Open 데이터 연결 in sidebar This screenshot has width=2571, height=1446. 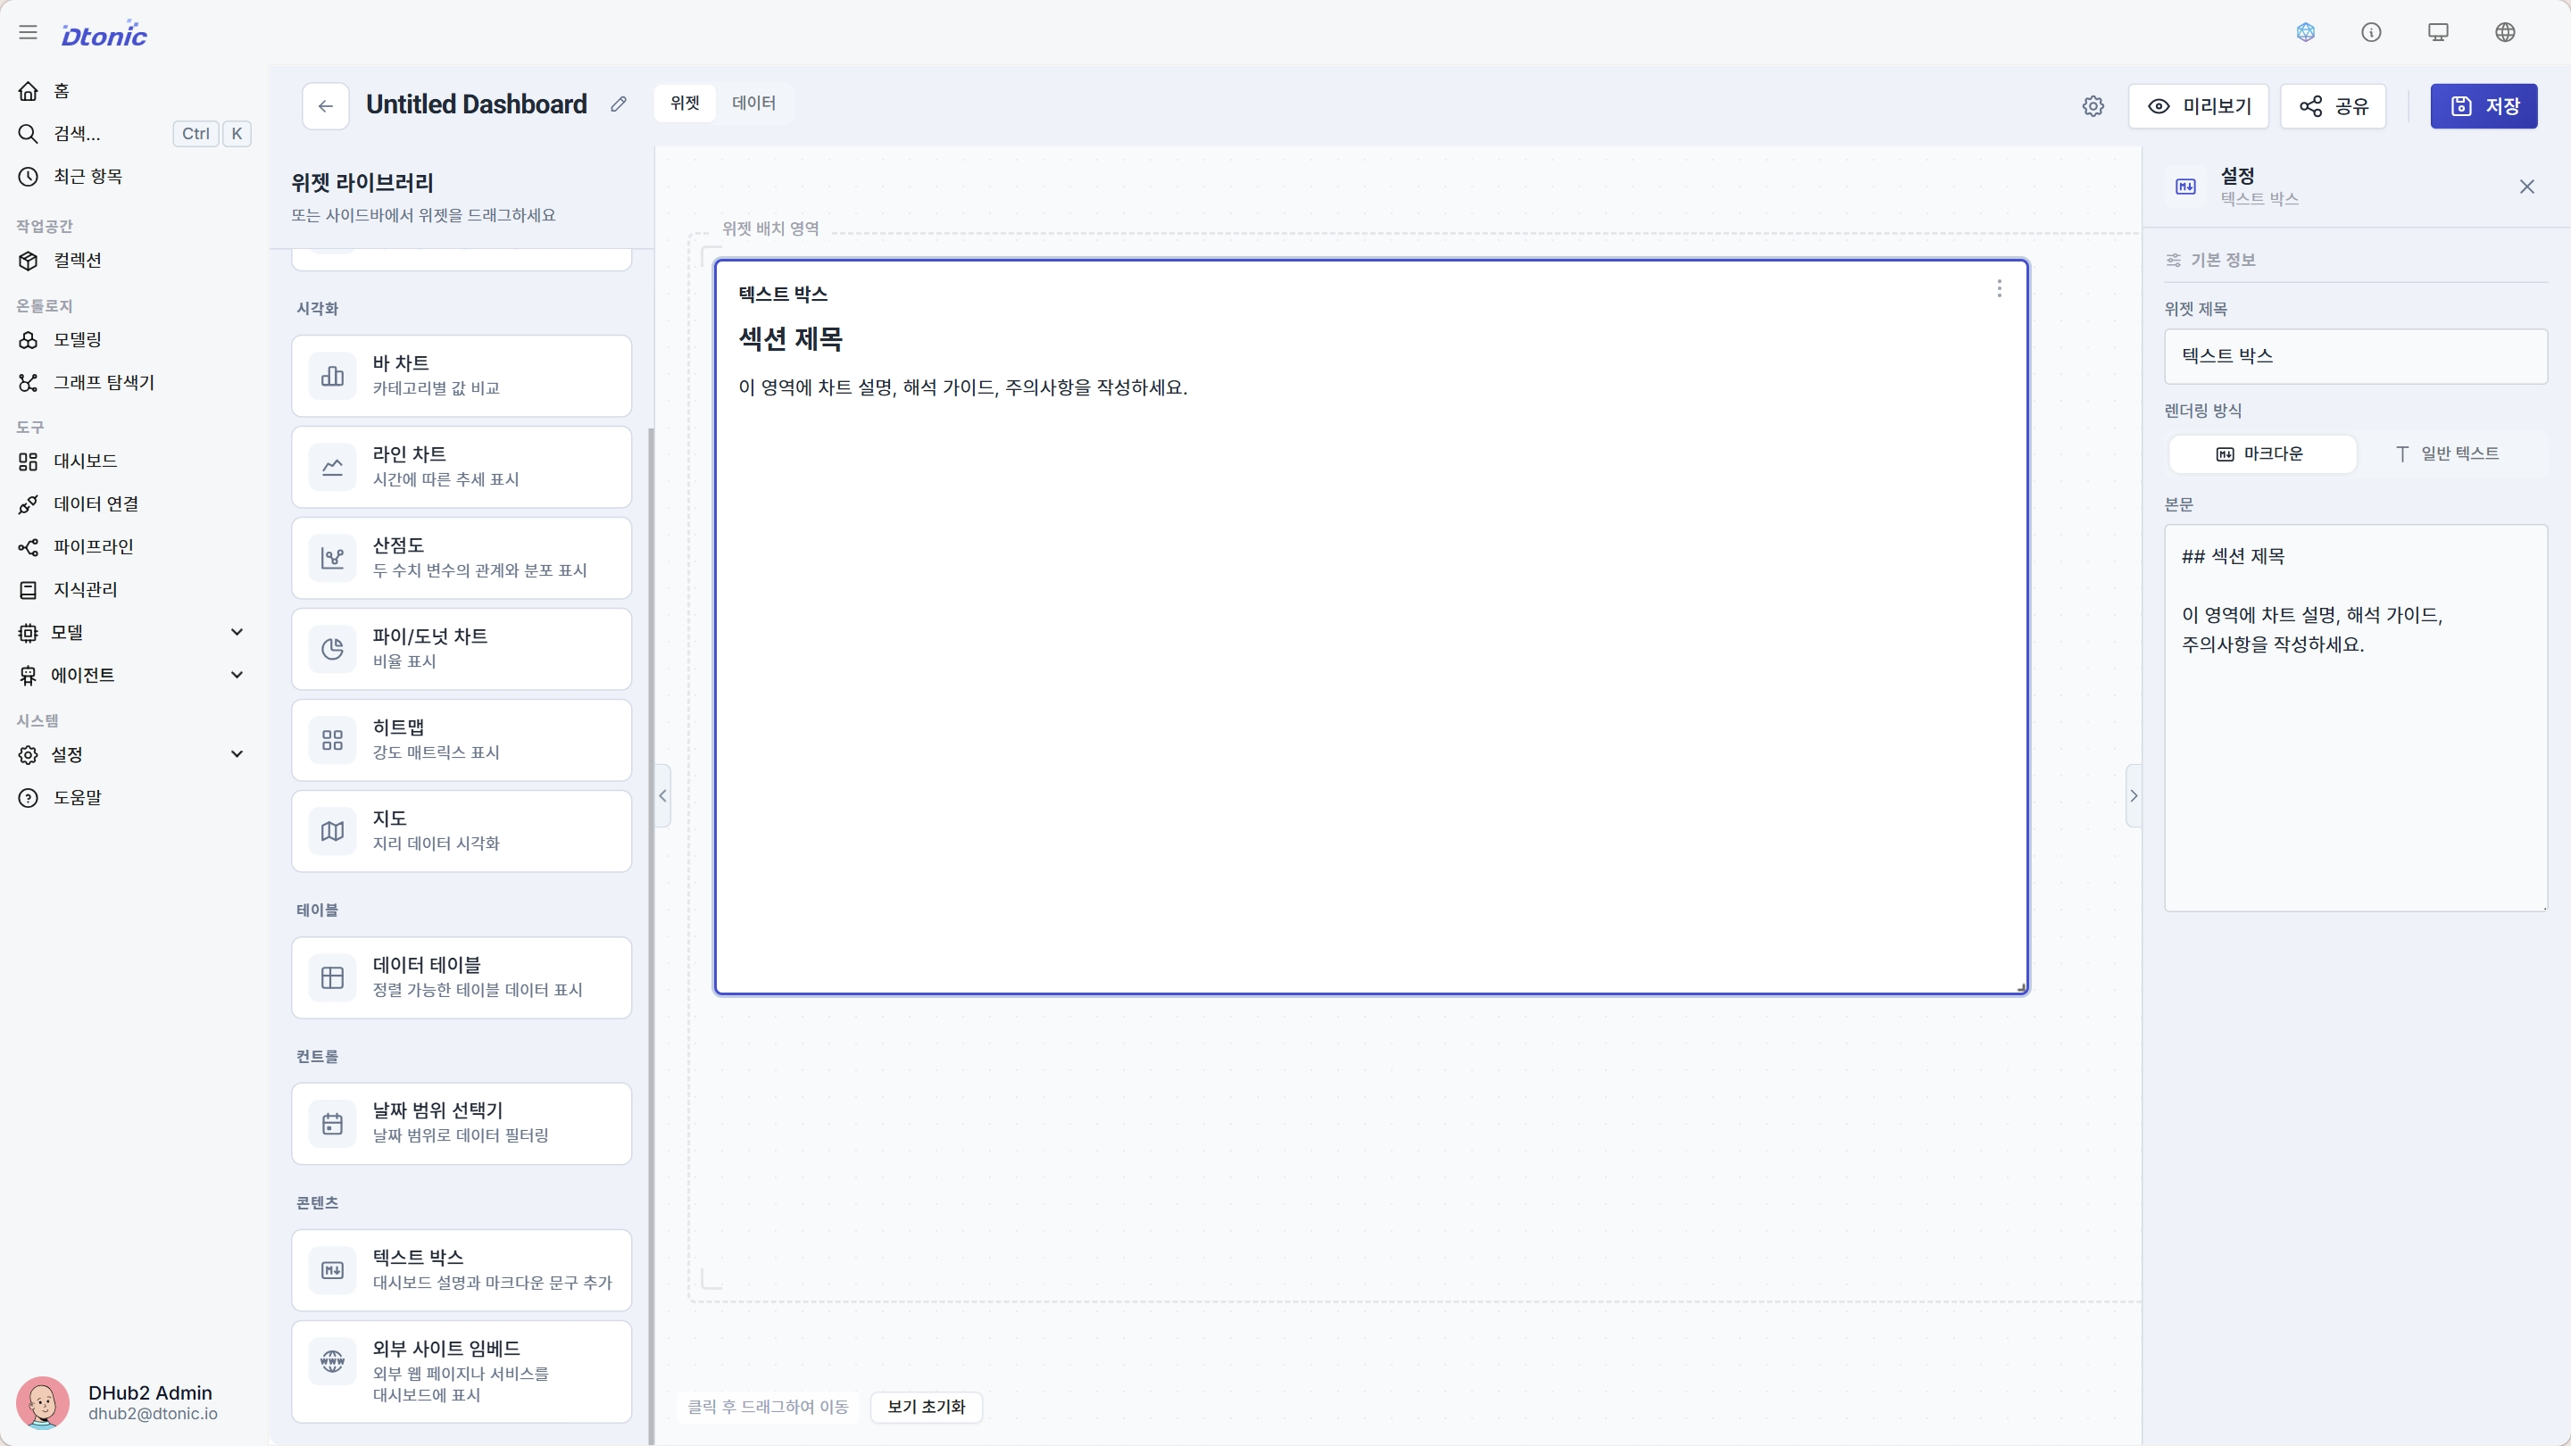(134, 504)
